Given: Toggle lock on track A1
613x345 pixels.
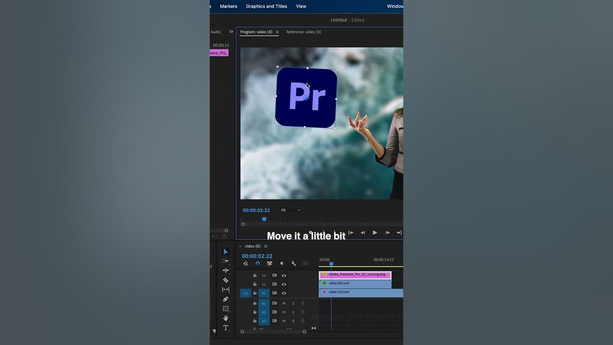Looking at the screenshot, I should click(x=255, y=303).
